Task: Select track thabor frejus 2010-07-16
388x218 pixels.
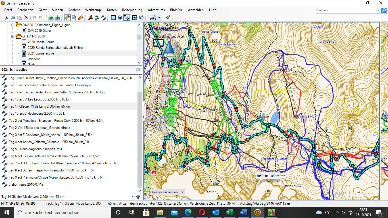Action: pos(69,185)
